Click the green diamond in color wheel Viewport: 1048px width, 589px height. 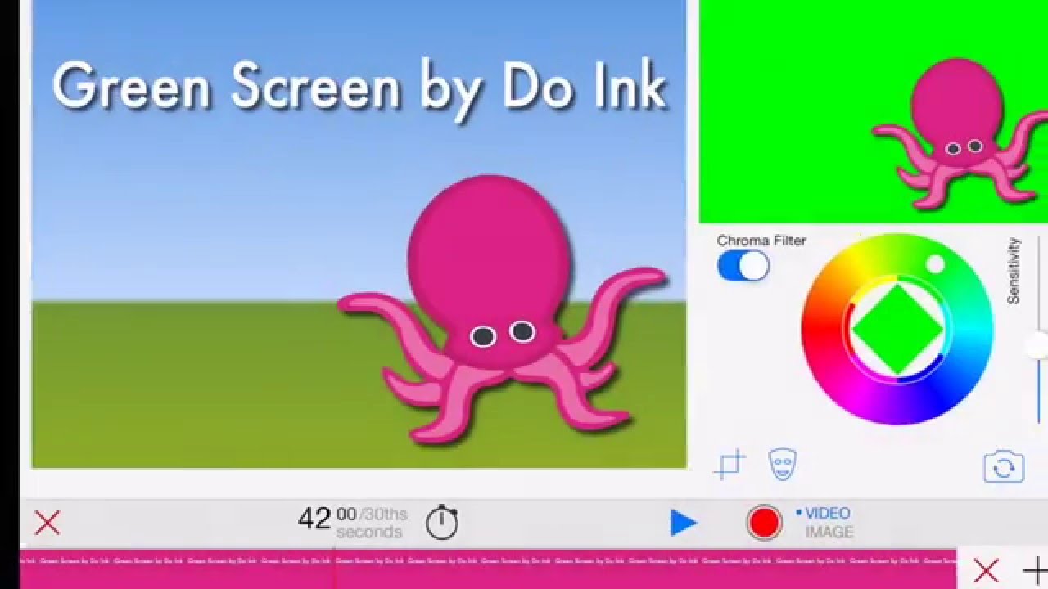tap(897, 329)
